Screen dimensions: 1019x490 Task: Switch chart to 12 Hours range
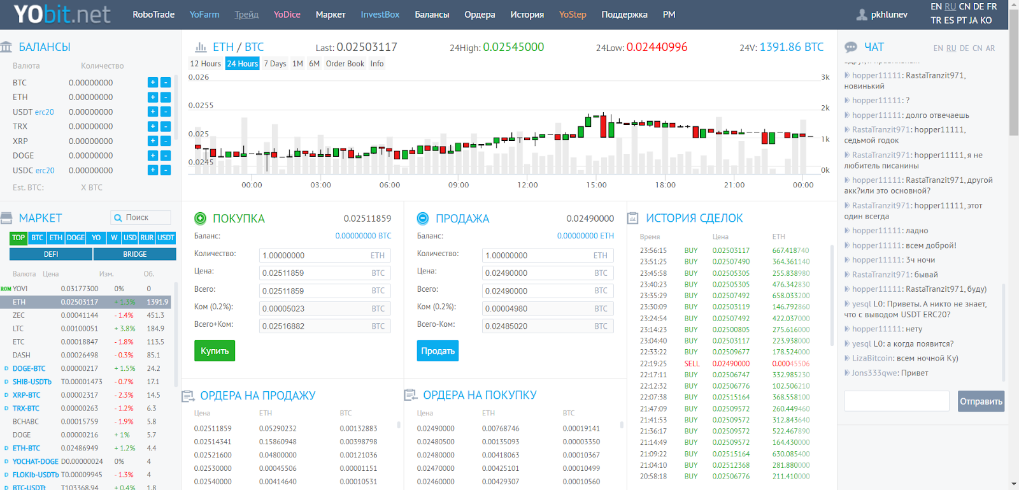[x=206, y=64]
